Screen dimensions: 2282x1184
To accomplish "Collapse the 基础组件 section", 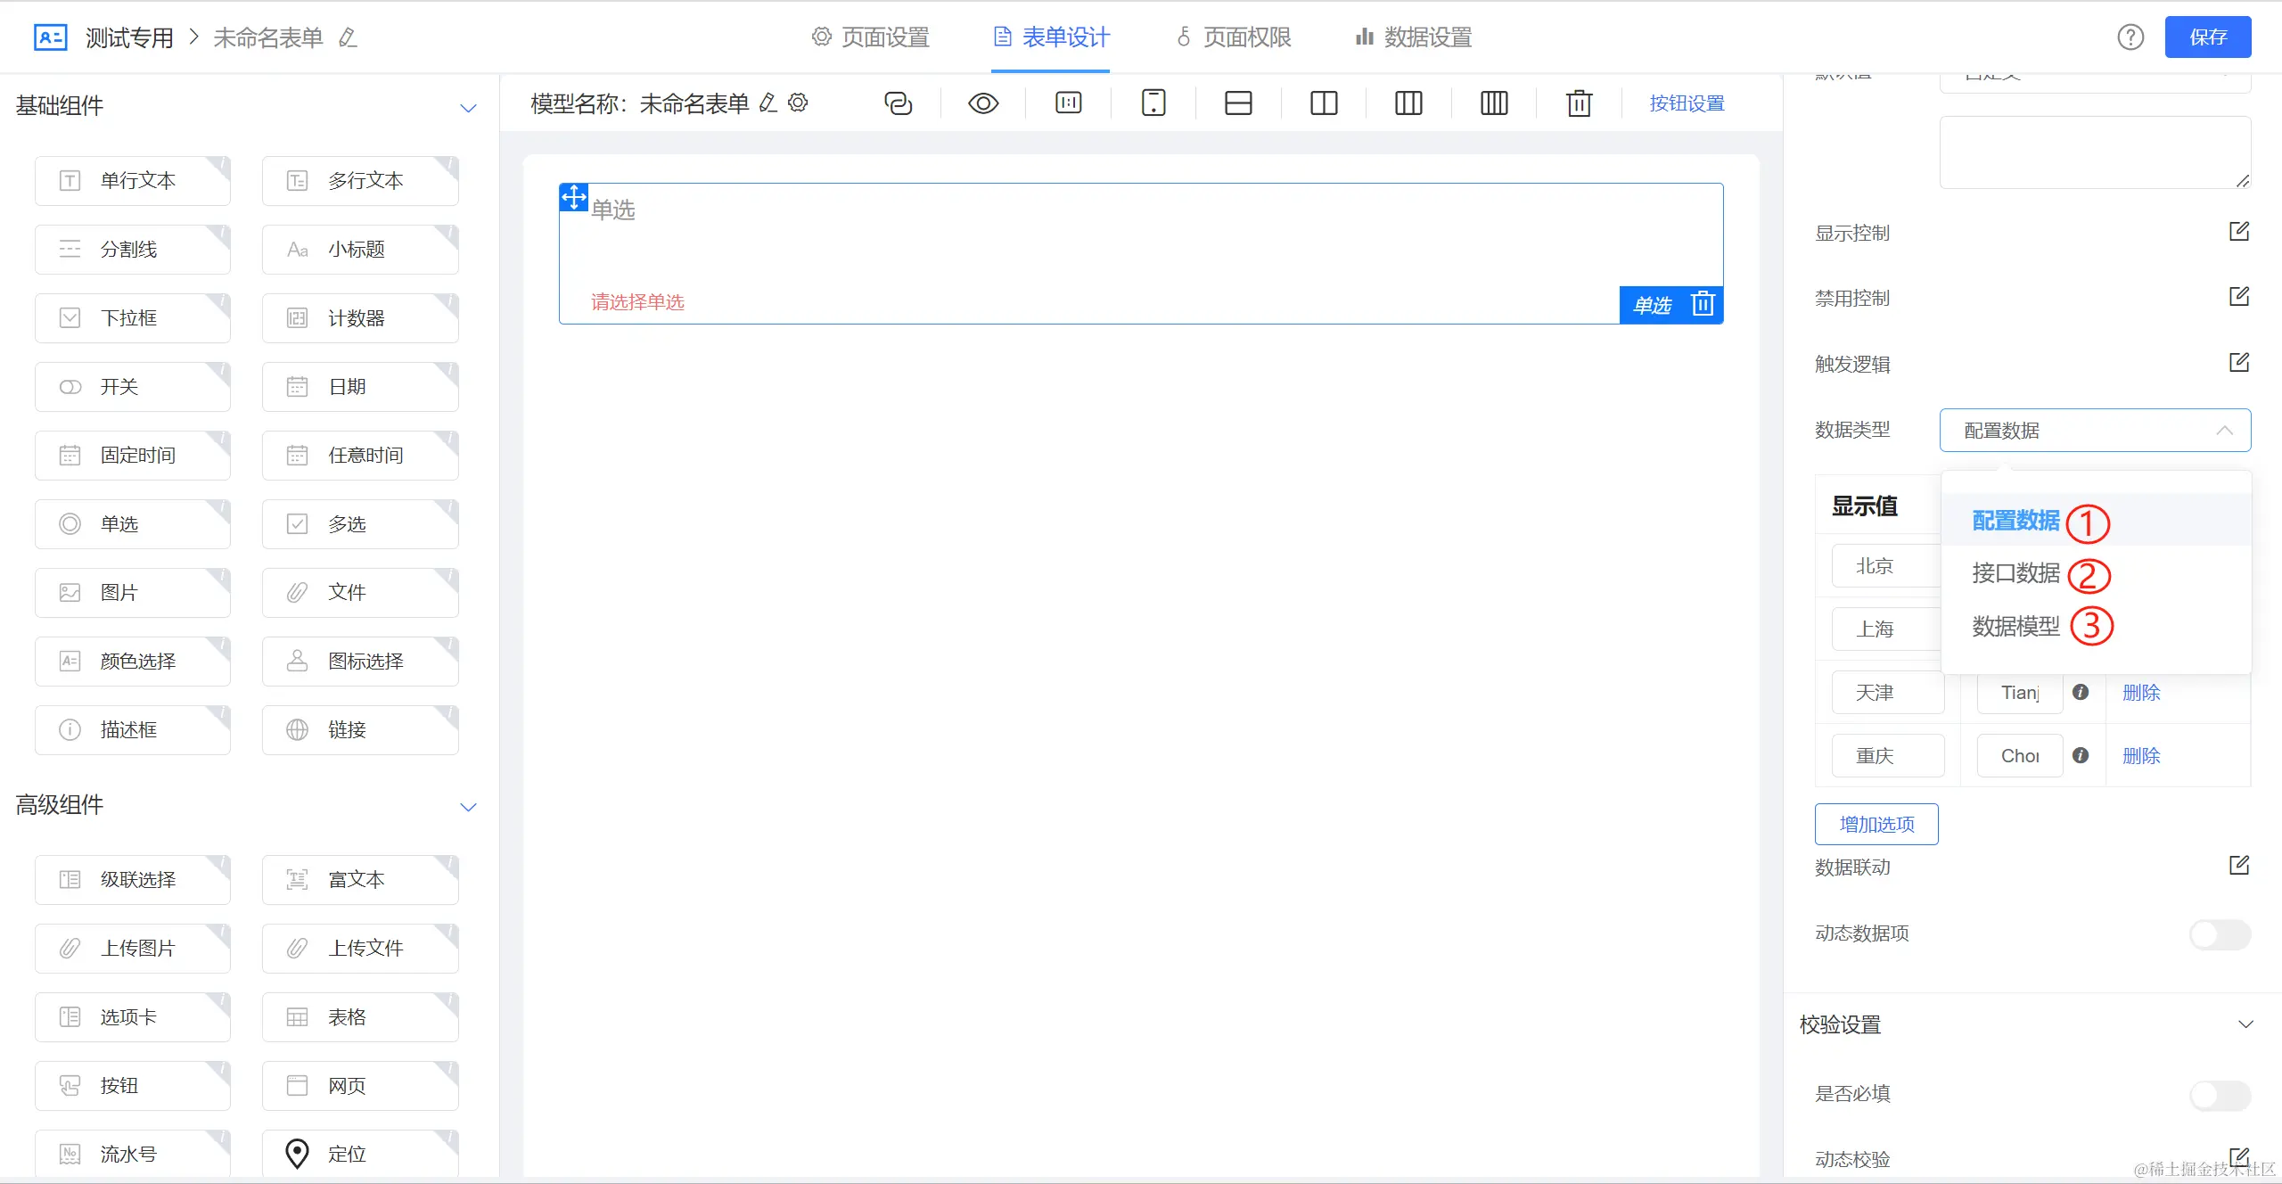I will coord(468,108).
